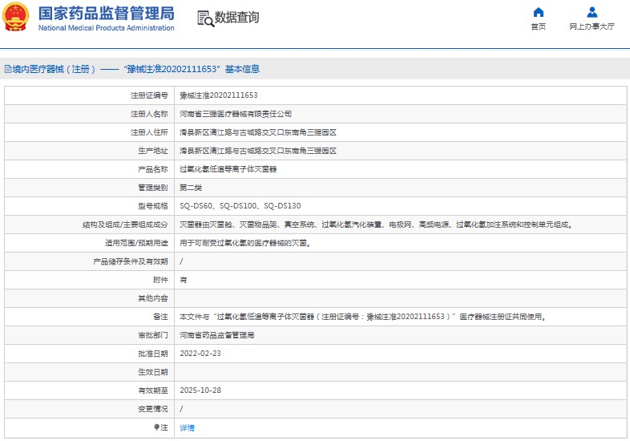This screenshot has height=441, width=630.
Task: Open 网上办事大厅 user icon
Action: (592, 13)
